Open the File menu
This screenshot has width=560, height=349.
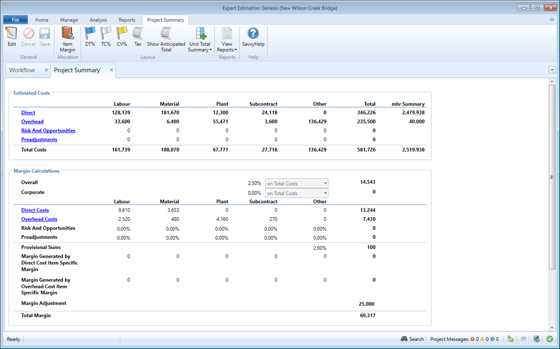[15, 20]
